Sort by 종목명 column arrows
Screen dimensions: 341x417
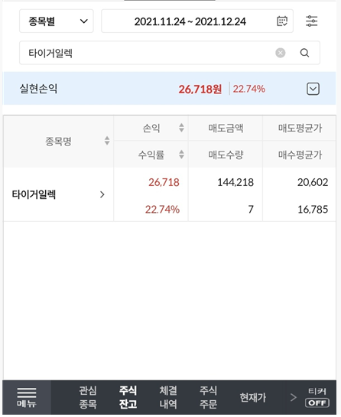point(107,141)
